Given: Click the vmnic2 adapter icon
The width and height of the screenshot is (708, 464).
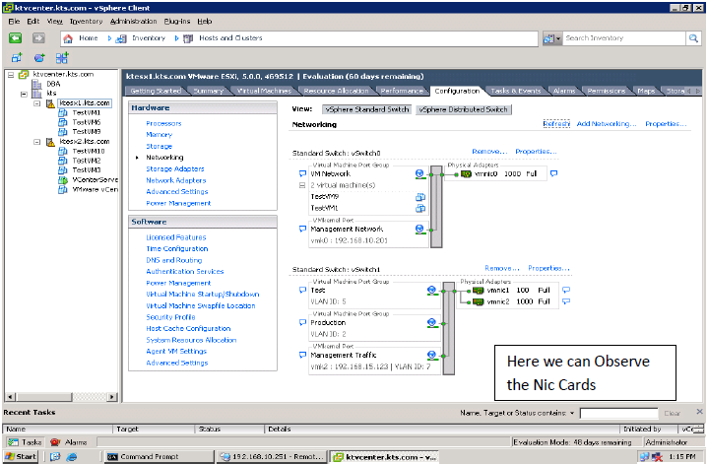Looking at the screenshot, I should (479, 301).
